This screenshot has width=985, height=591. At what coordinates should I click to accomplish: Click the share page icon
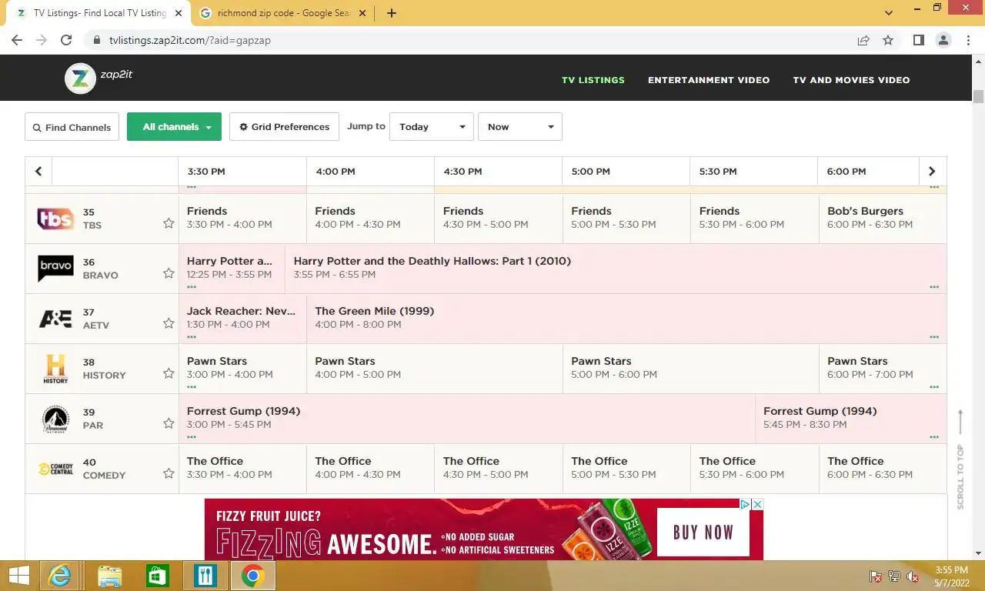pos(863,40)
